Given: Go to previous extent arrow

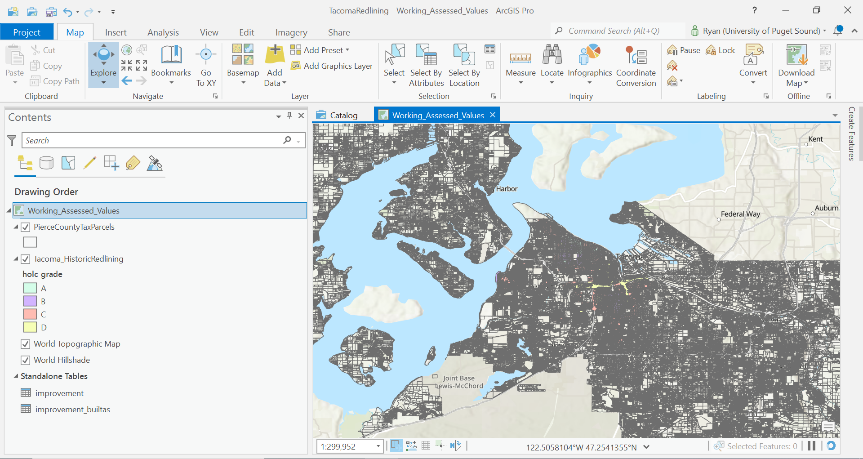Looking at the screenshot, I should point(127,80).
